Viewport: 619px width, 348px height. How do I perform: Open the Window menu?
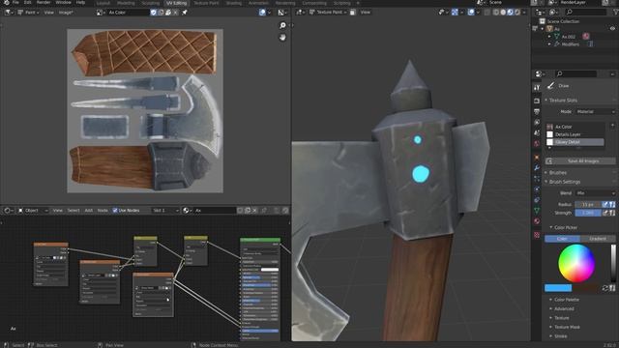pyautogui.click(x=63, y=2)
